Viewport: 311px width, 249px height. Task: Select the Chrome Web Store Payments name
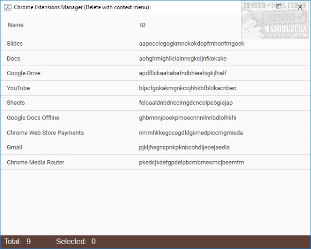point(45,133)
